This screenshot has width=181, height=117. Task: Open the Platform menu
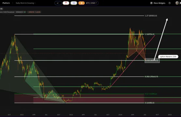[x=6, y=3]
